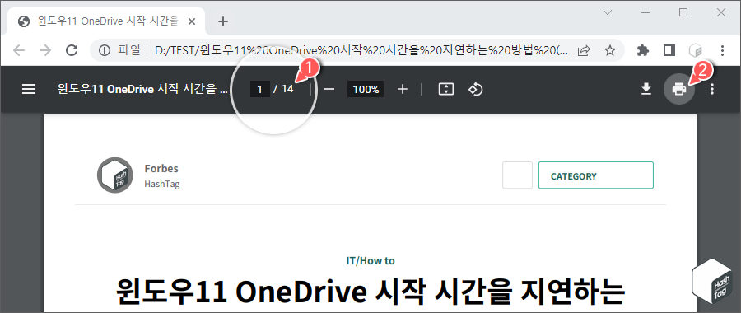View site information icon
The image size is (741, 313).
[105, 50]
